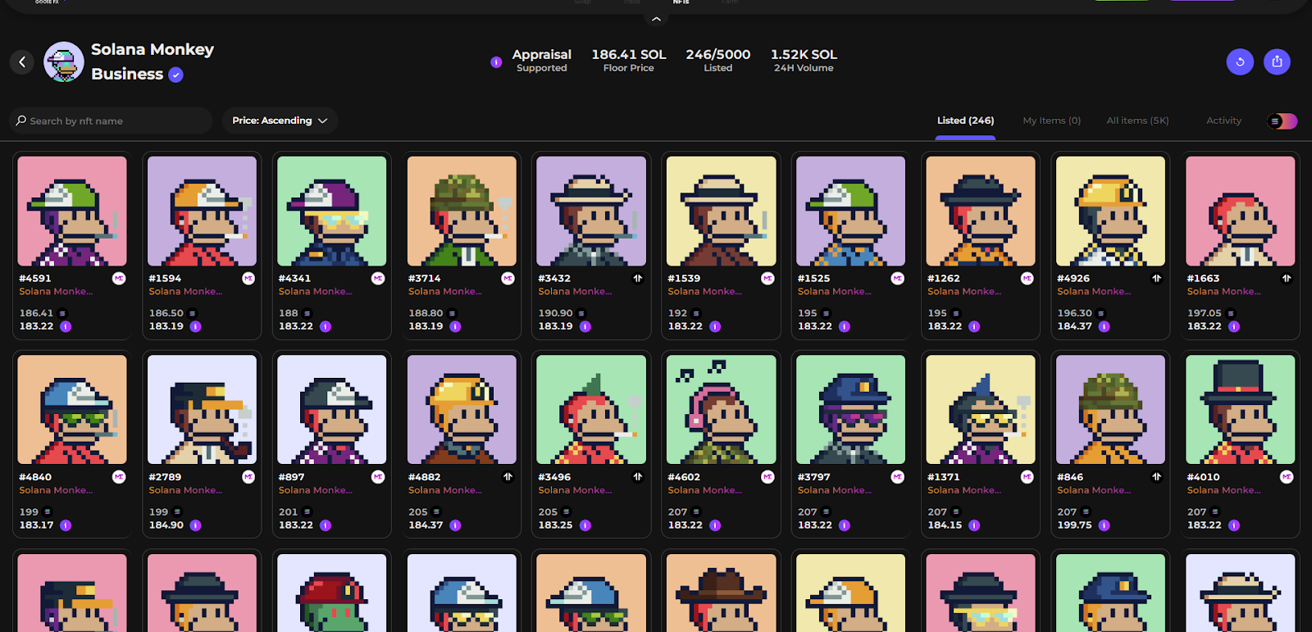Open the collection link under #3714
This screenshot has width=1312, height=632.
[445, 292]
